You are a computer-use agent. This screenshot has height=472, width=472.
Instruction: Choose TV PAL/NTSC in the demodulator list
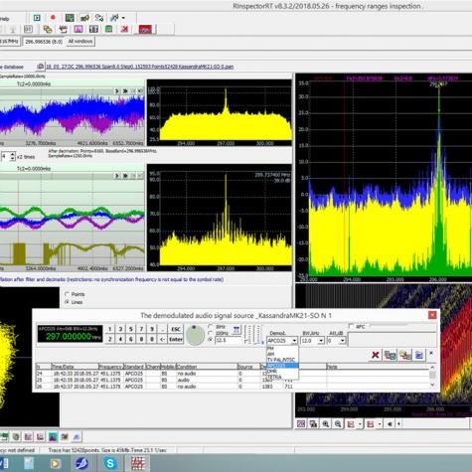282,360
